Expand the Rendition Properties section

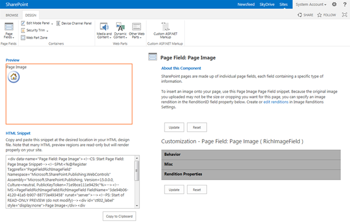tap(251, 174)
